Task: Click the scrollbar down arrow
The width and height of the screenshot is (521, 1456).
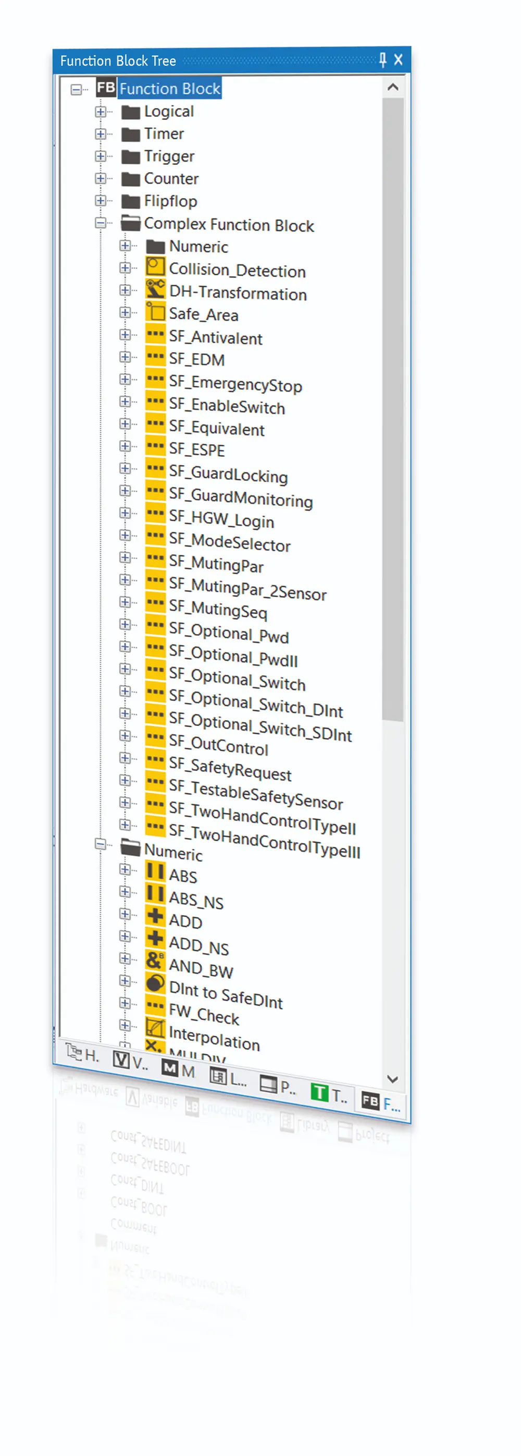Action: click(x=393, y=1079)
